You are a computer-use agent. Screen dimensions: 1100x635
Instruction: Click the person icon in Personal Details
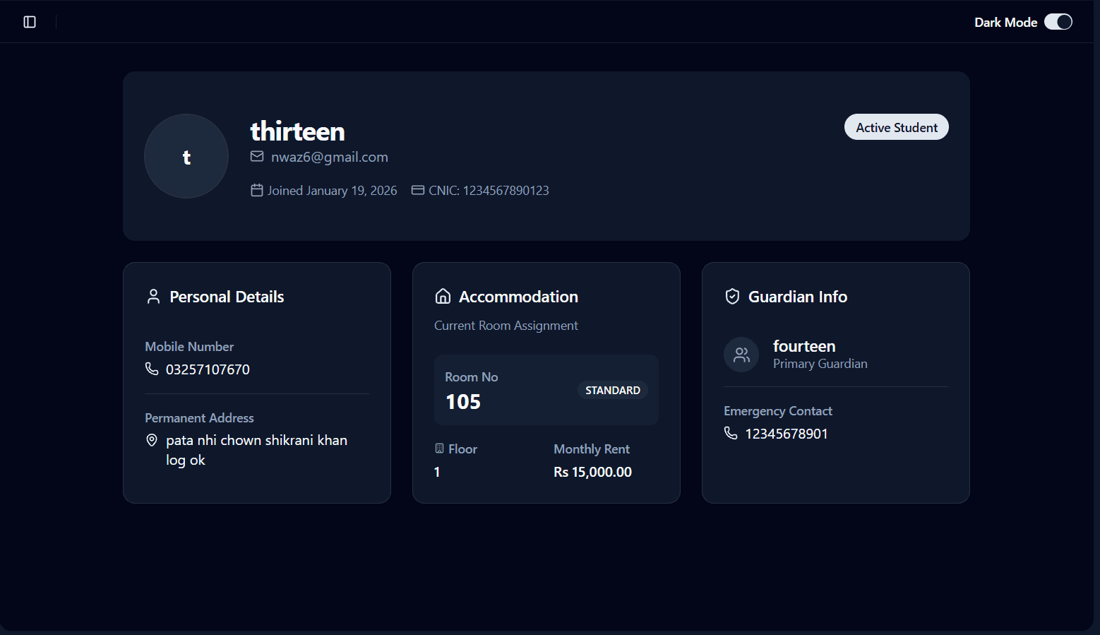(x=153, y=297)
